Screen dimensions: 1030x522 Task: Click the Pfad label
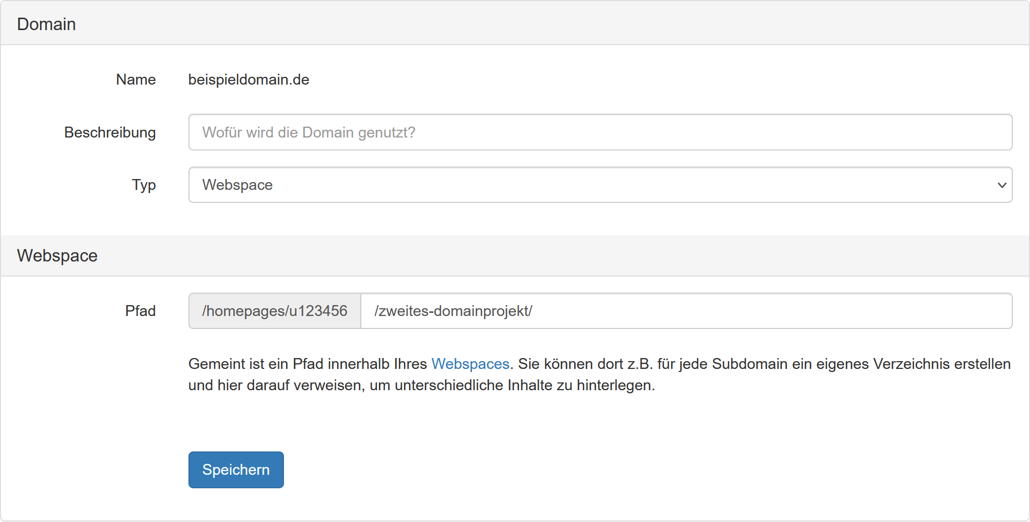point(140,311)
